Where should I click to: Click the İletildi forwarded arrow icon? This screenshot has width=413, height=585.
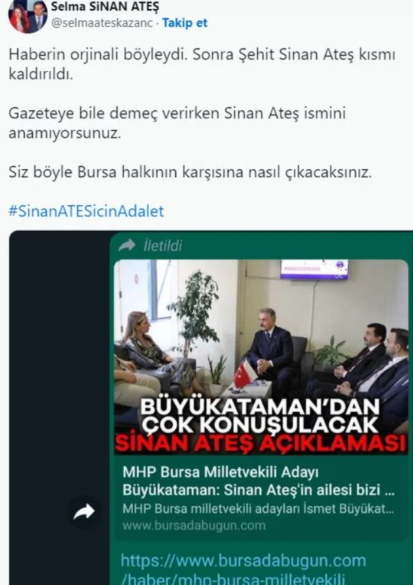click(x=127, y=245)
